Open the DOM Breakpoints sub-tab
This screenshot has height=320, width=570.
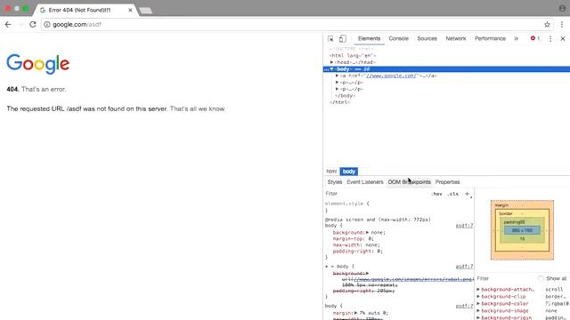(x=409, y=181)
